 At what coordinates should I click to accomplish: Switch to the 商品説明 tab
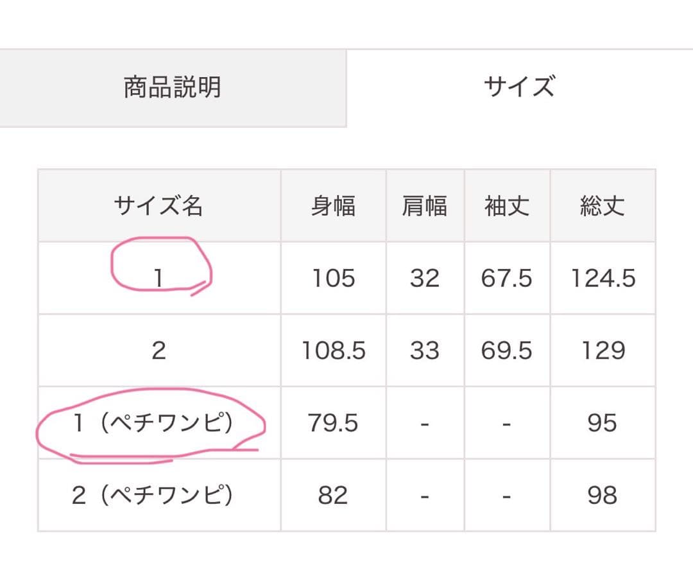[x=173, y=87]
